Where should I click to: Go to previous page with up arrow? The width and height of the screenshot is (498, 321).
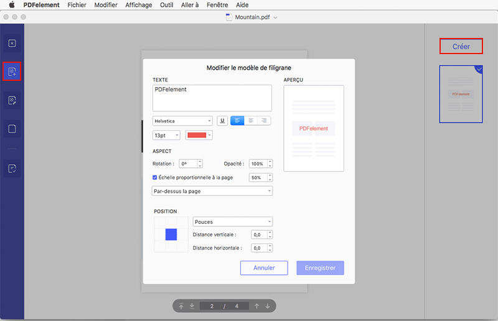click(256, 306)
